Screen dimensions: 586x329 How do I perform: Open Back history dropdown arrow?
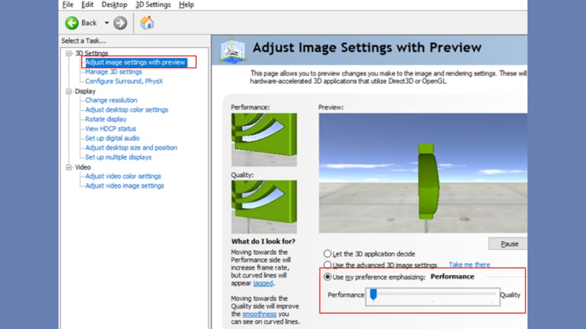pos(106,23)
